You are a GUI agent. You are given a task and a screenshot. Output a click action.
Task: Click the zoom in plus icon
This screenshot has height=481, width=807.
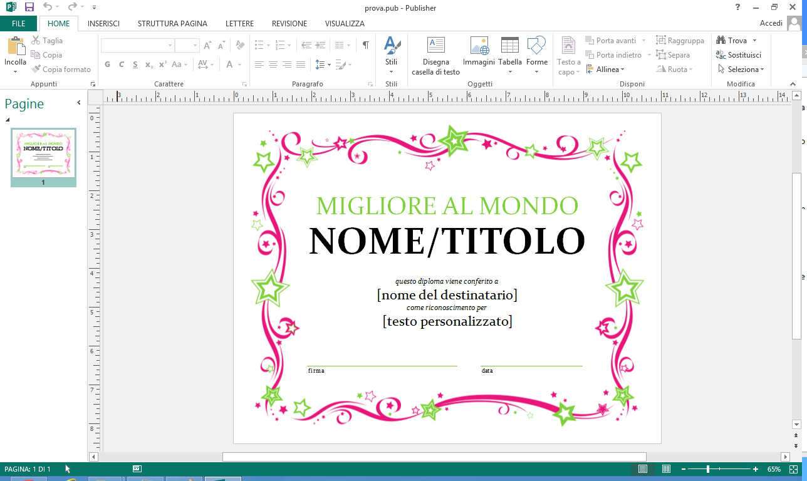tap(756, 469)
